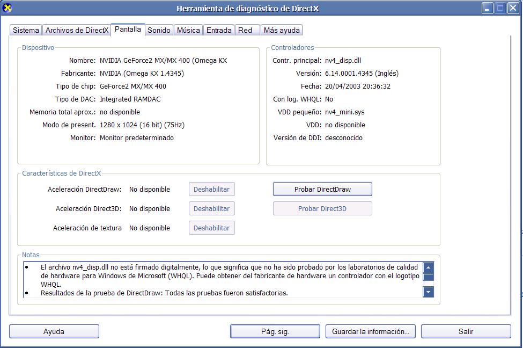Click the note about nv4_disp.dll not signed

(x=230, y=276)
